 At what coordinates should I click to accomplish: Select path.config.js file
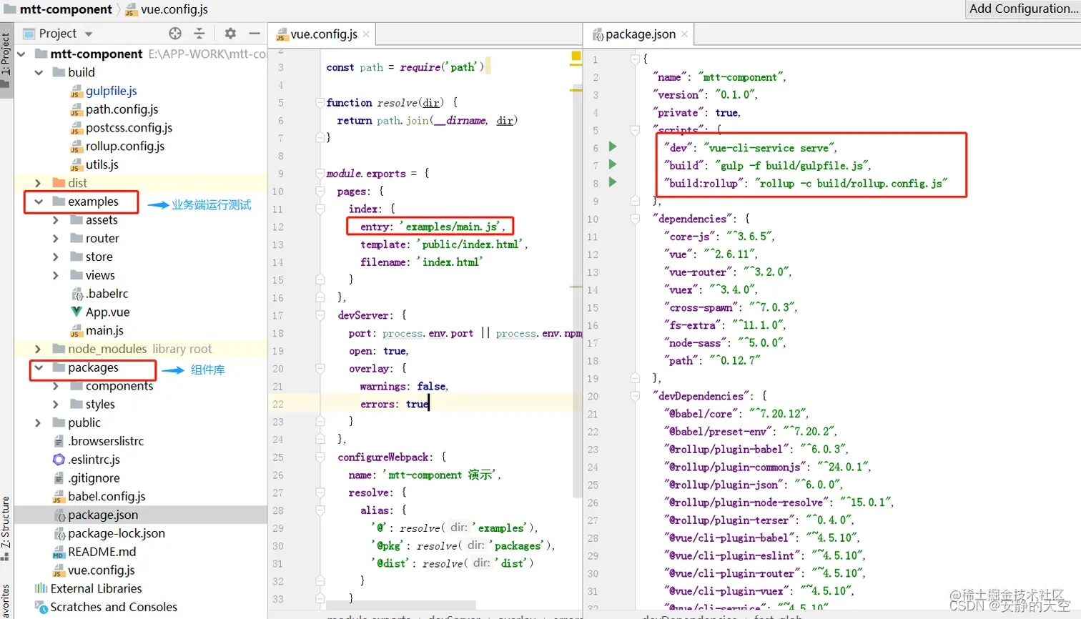click(122, 109)
